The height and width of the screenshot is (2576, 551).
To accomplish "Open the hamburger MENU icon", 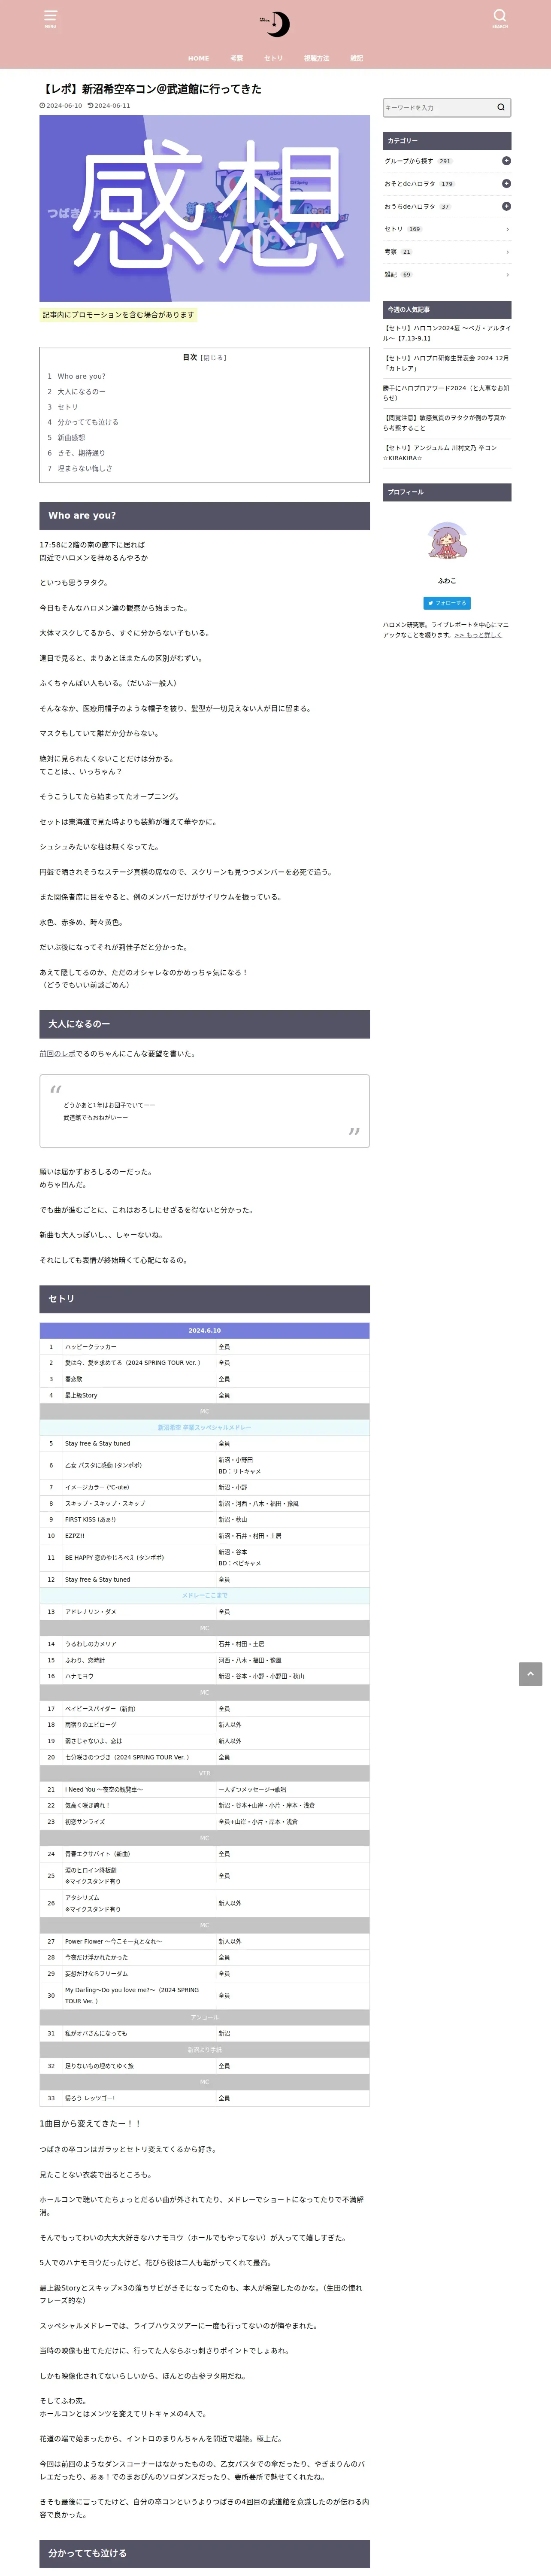I will click(x=50, y=18).
